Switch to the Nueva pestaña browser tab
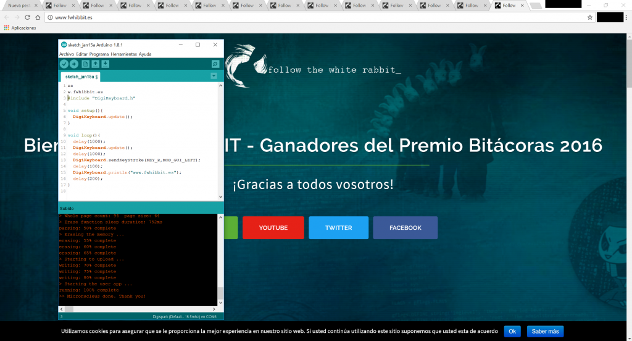Screen dimensions: 632x341 17,6
